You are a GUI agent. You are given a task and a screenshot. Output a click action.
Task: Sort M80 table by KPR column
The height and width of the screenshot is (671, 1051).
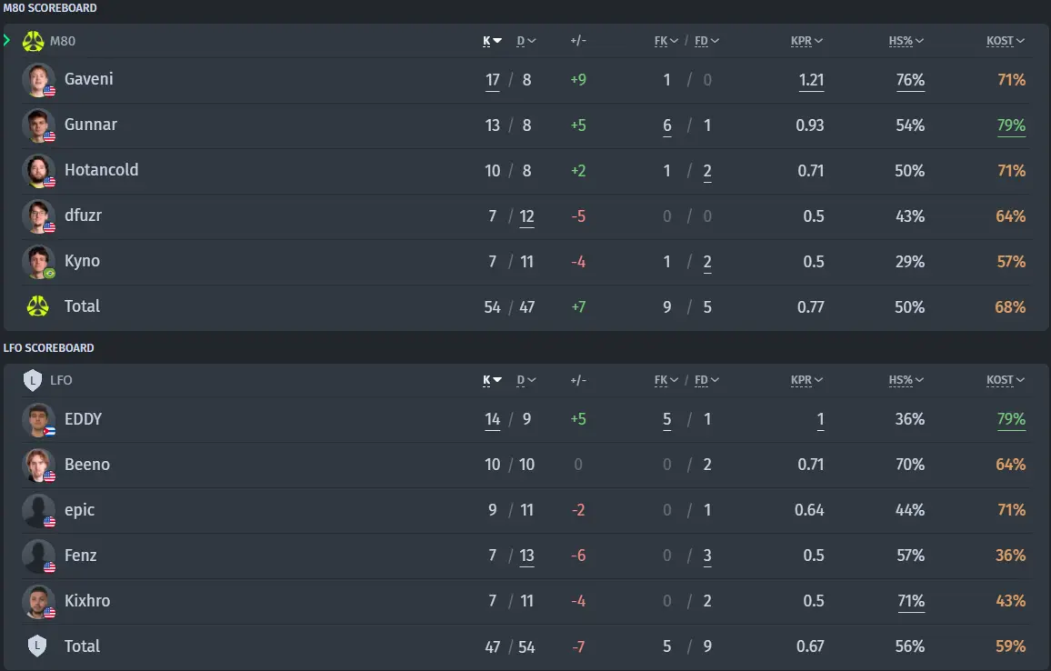806,41
